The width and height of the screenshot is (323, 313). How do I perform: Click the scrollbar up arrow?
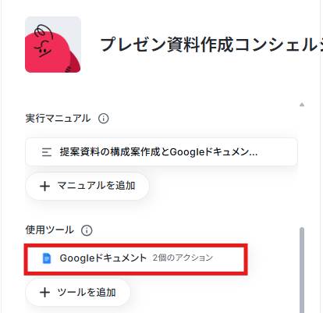point(302,105)
